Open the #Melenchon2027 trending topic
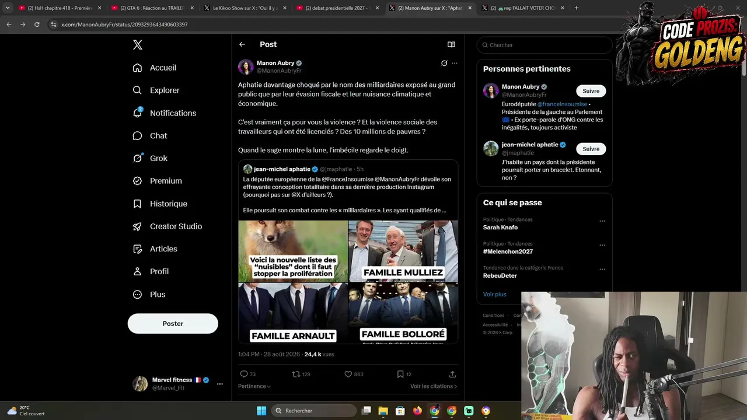This screenshot has height=420, width=747. pyautogui.click(x=508, y=251)
